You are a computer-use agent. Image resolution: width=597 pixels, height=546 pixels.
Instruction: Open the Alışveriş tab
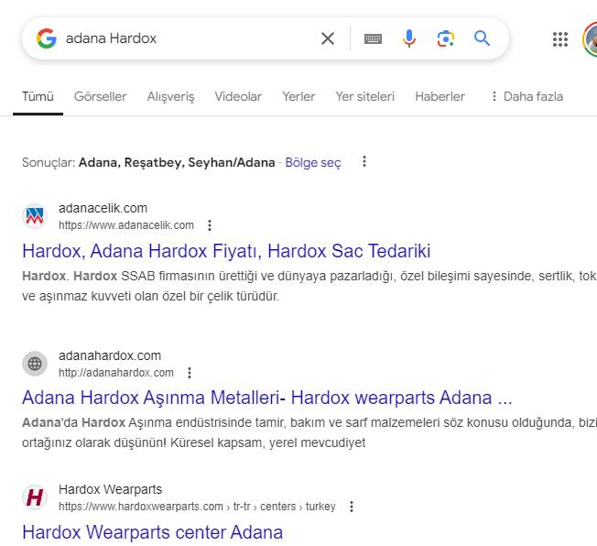170,96
